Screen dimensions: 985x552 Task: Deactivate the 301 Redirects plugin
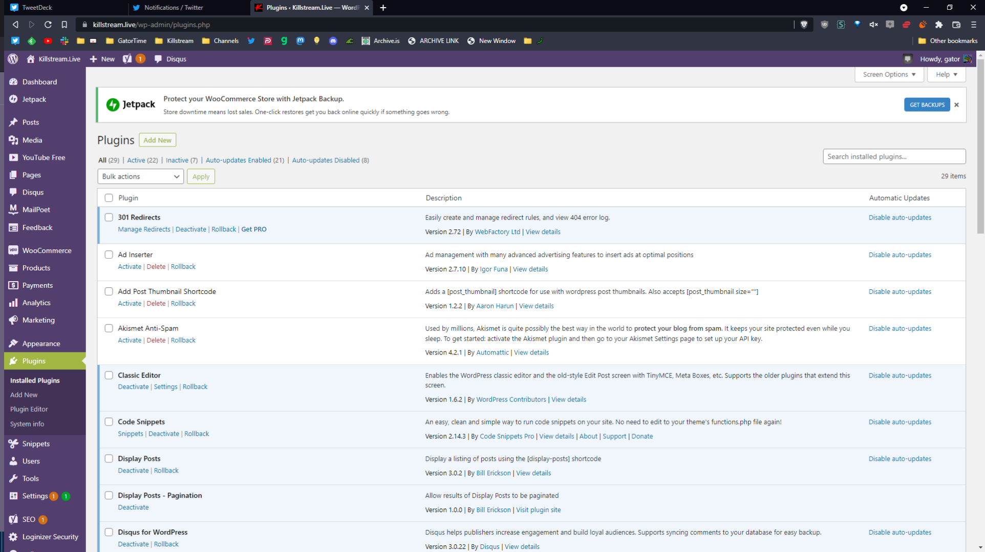pos(190,229)
